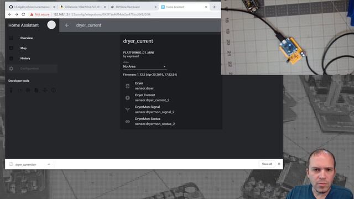354x199 pixels.
Task: Click Show all downloads button
Action: (267, 164)
